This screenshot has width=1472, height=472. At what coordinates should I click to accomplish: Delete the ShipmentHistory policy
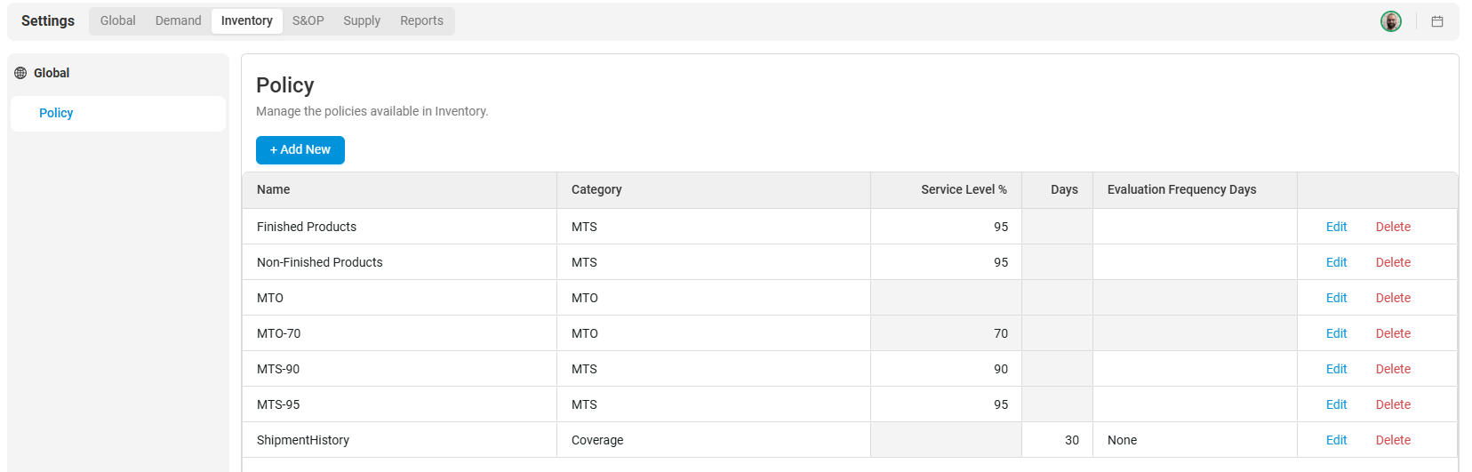point(1393,440)
